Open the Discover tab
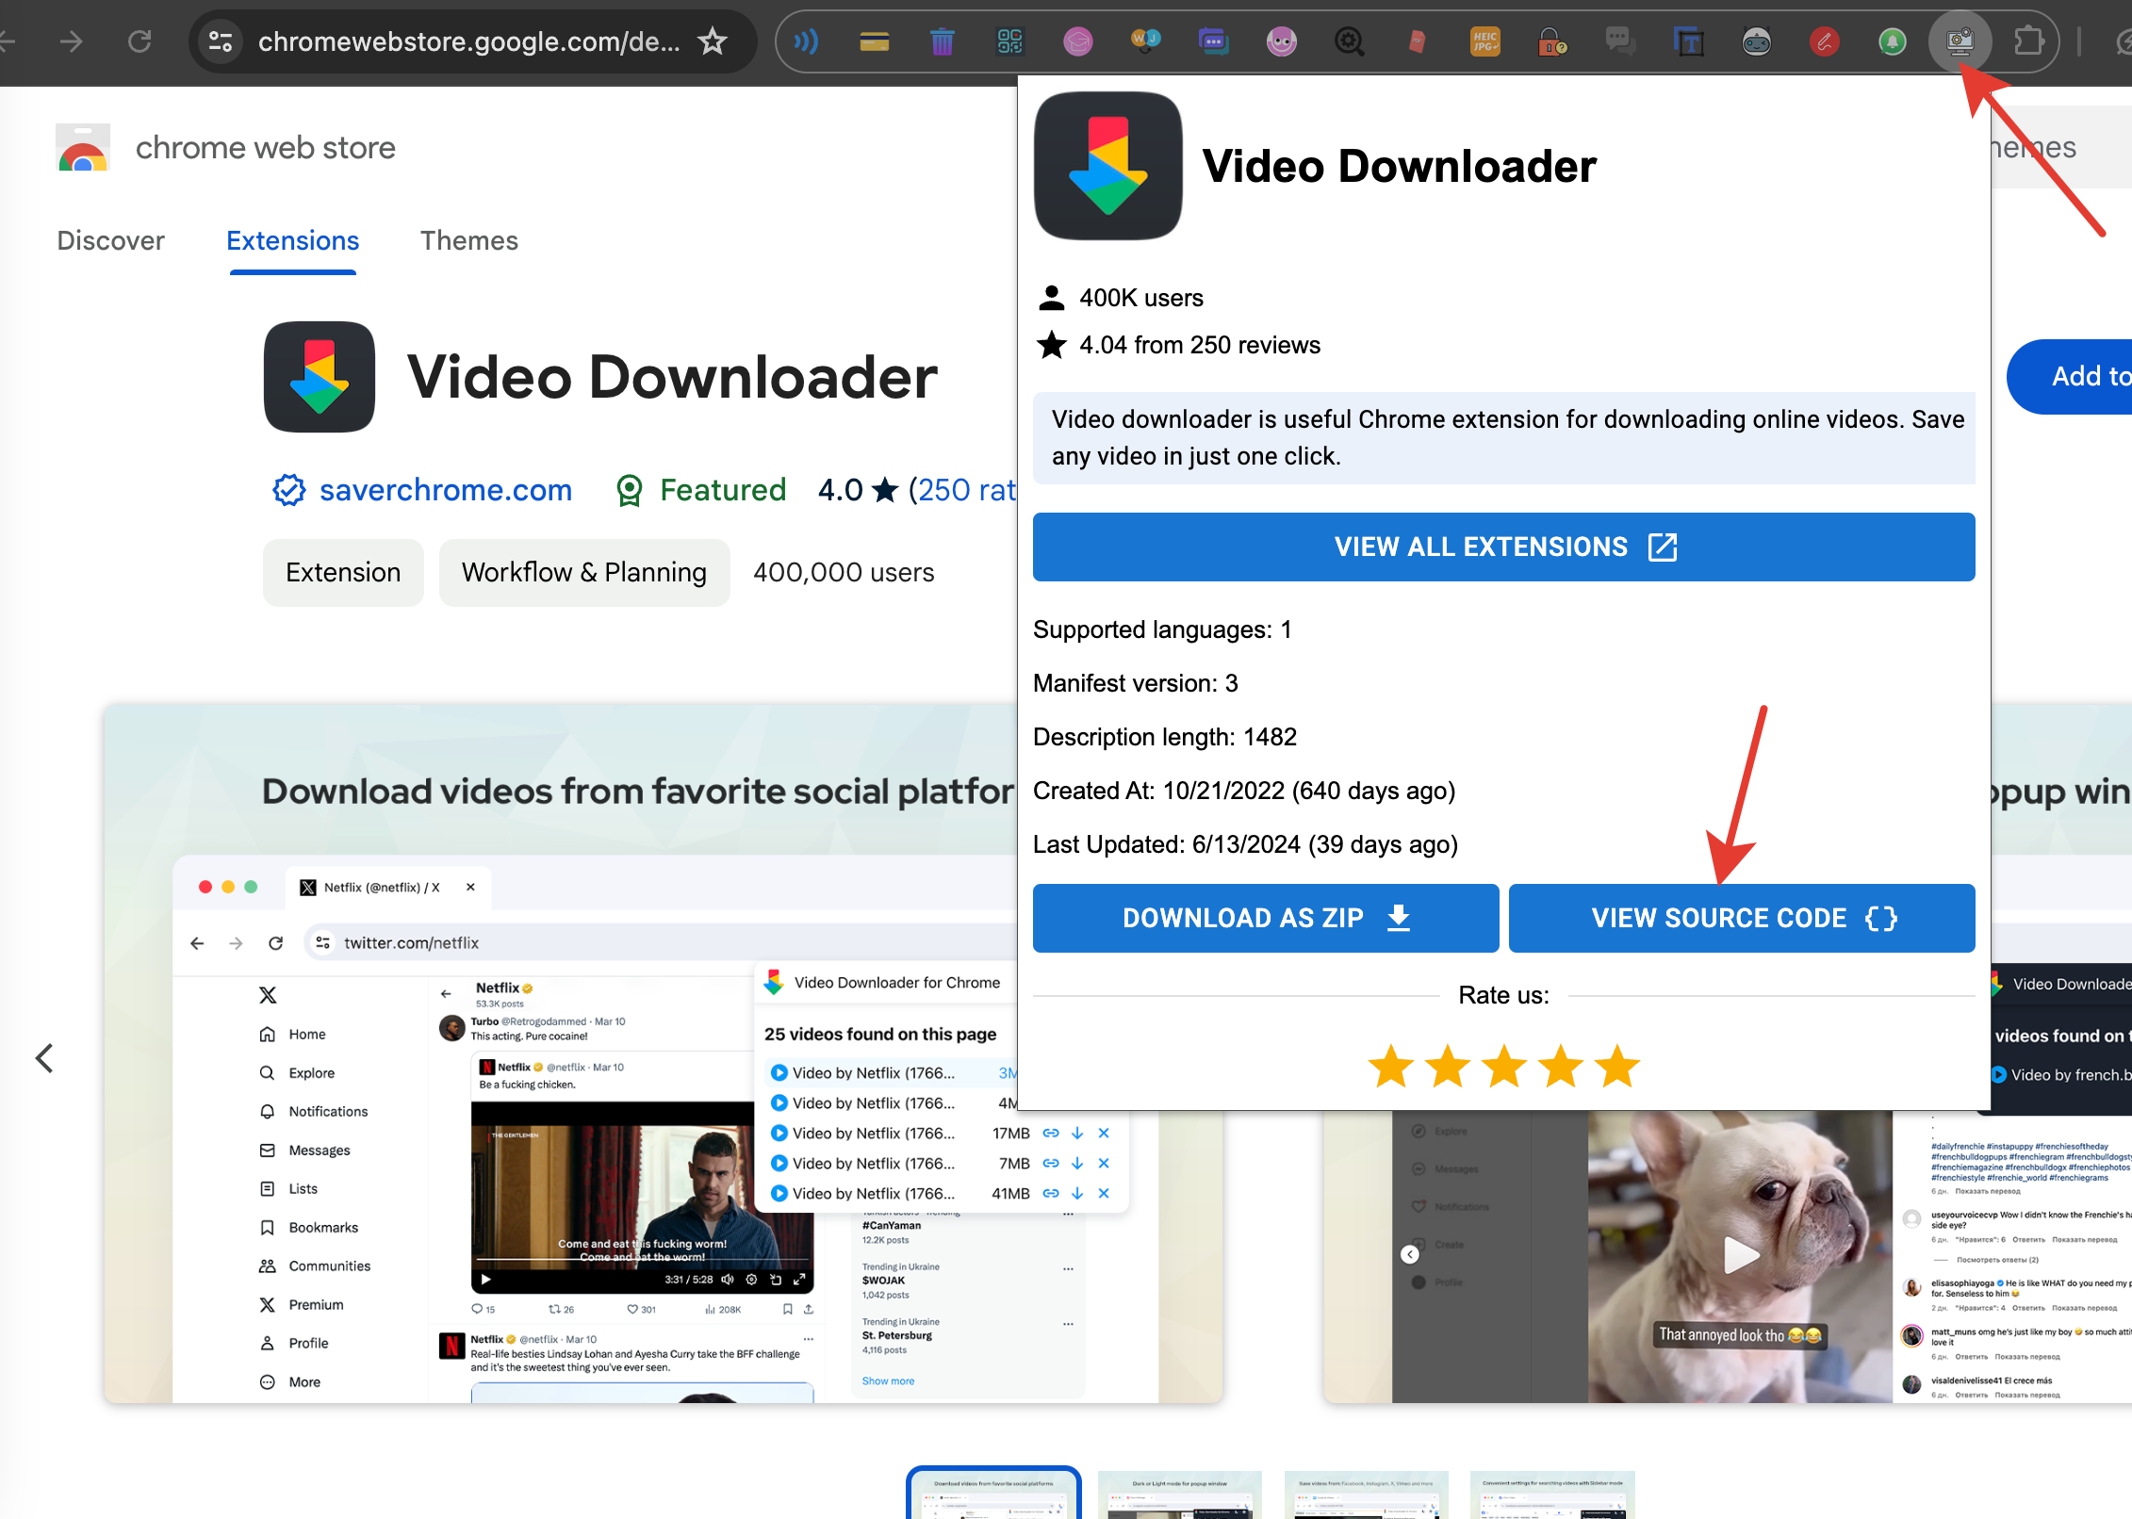The image size is (2132, 1519). [x=110, y=241]
